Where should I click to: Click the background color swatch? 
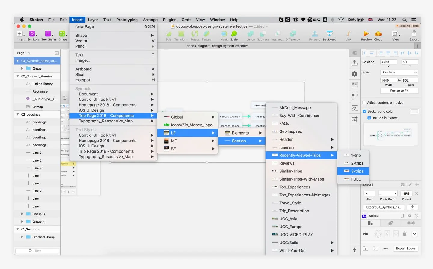[x=414, y=111]
